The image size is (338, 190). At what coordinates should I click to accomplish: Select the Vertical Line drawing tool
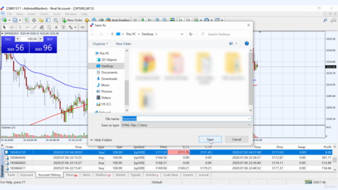pyautogui.click(x=20, y=27)
